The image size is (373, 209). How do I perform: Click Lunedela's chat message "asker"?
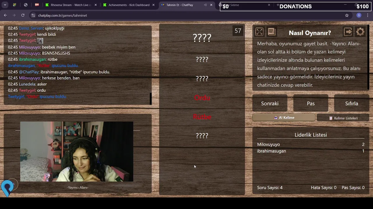pos(42,84)
